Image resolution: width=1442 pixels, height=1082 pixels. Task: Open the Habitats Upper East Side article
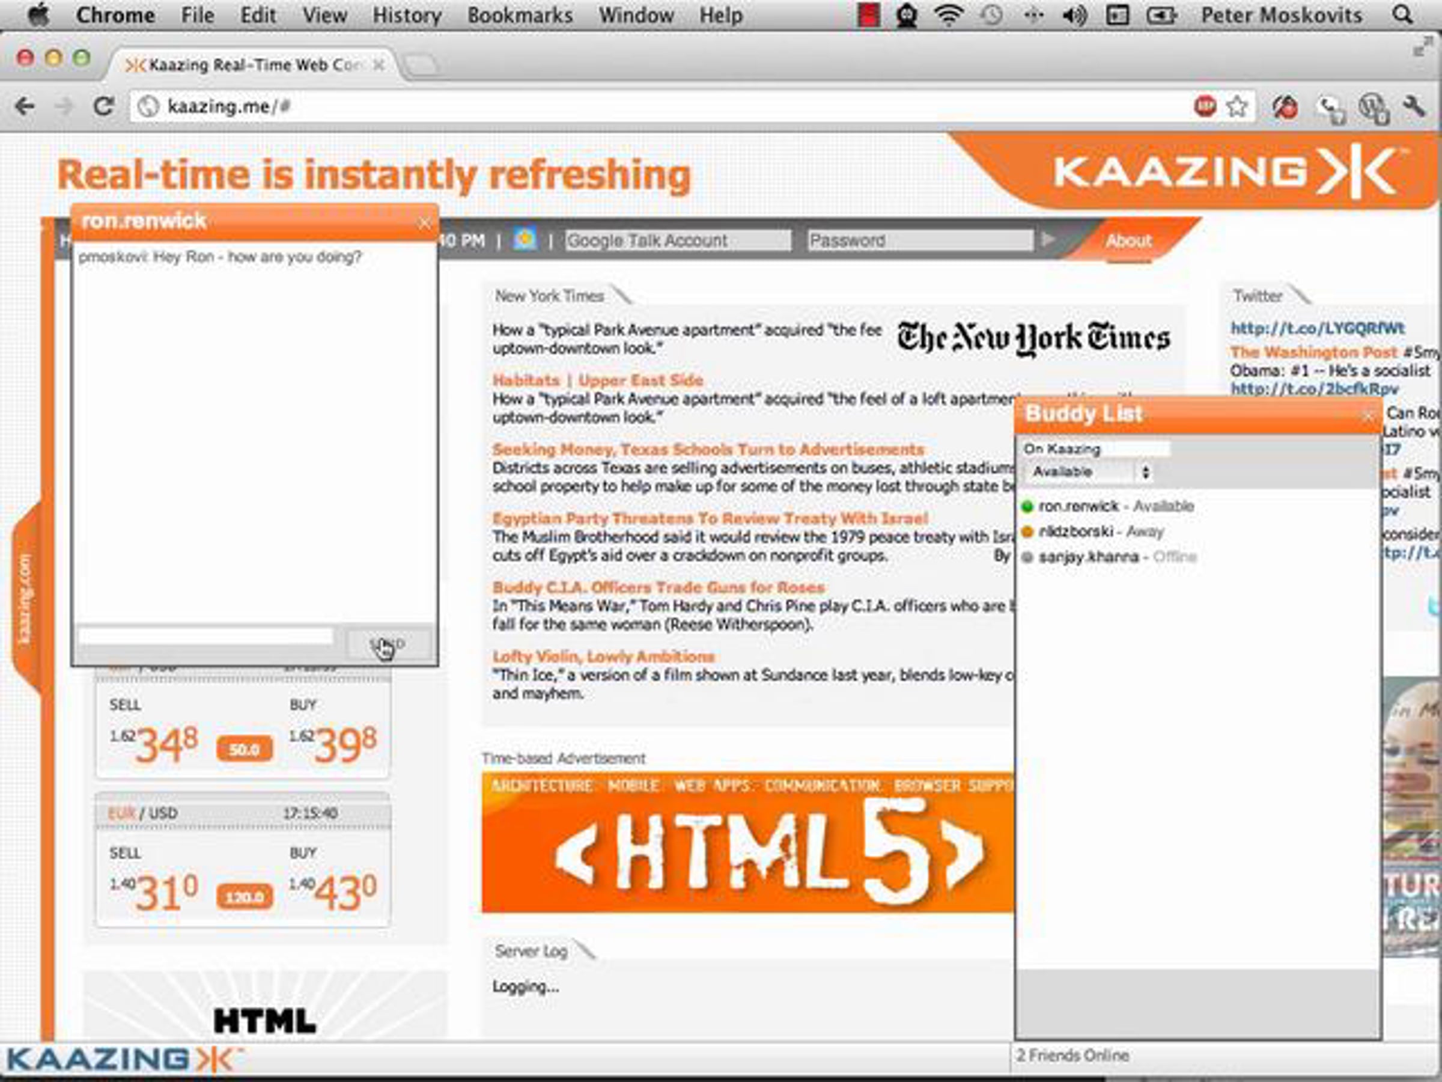(x=598, y=381)
